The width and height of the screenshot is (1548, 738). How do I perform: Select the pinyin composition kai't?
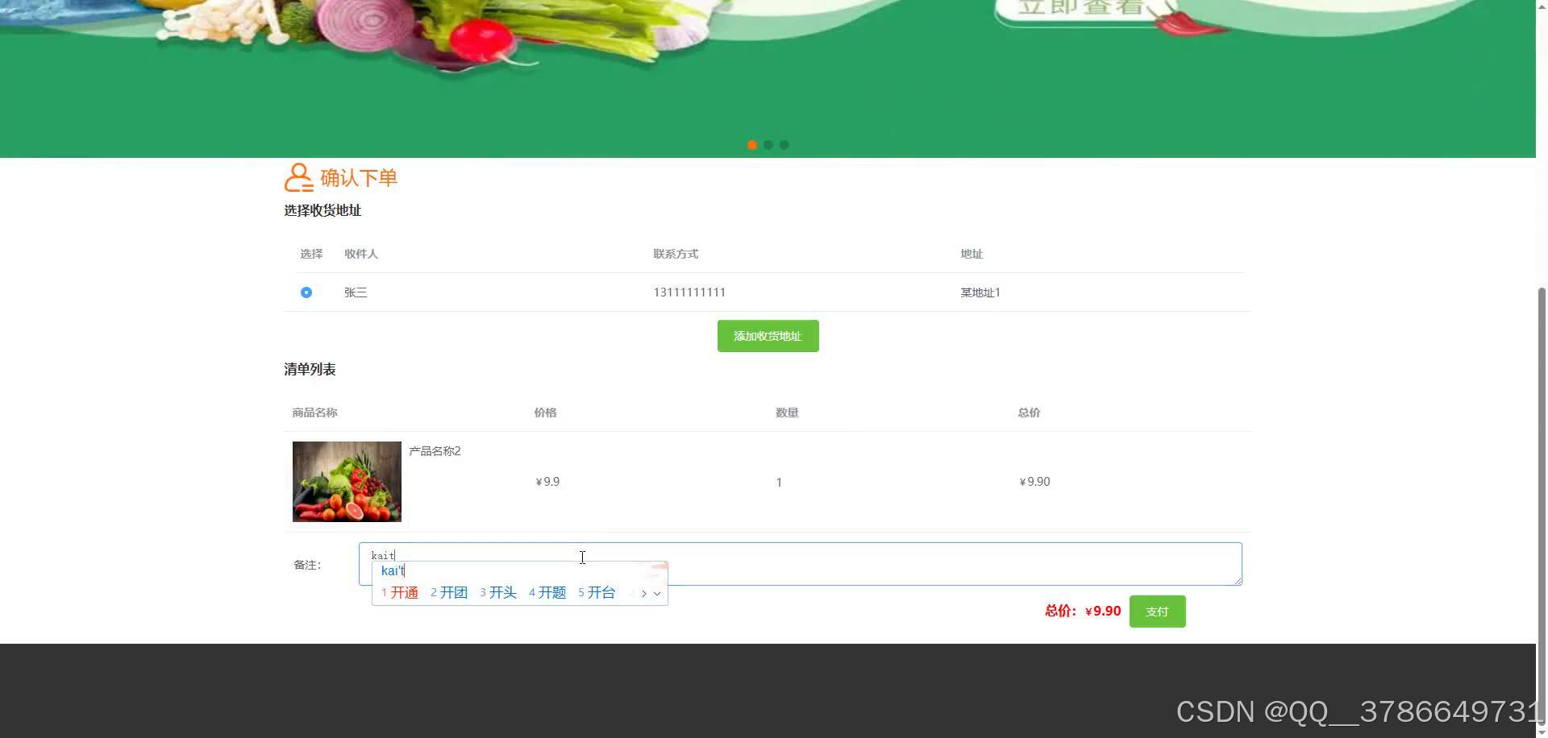[393, 570]
